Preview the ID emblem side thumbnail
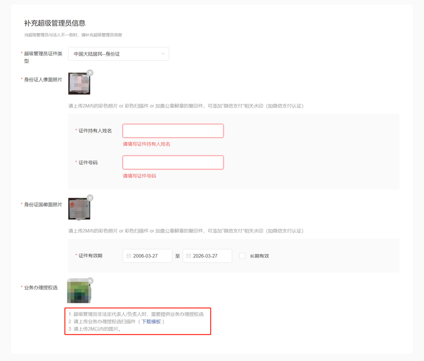The width and height of the screenshot is (424, 361). pos(79,209)
